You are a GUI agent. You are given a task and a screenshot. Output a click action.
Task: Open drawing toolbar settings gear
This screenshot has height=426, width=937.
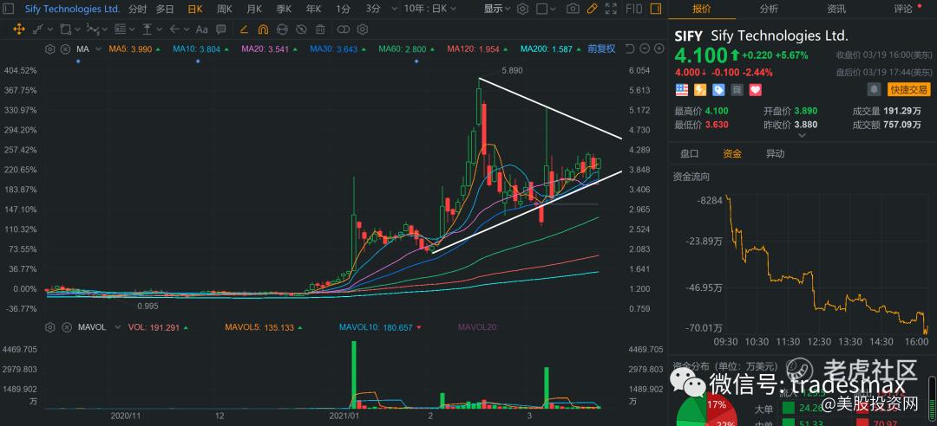click(362, 29)
